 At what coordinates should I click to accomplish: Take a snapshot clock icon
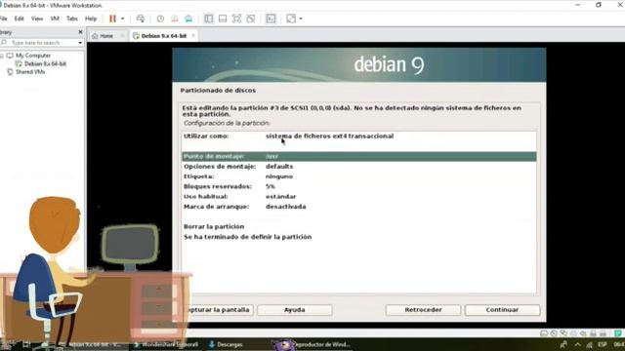[x=160, y=19]
